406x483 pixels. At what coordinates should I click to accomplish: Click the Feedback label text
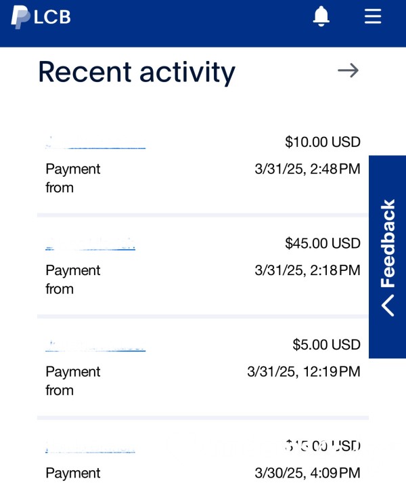coord(388,243)
